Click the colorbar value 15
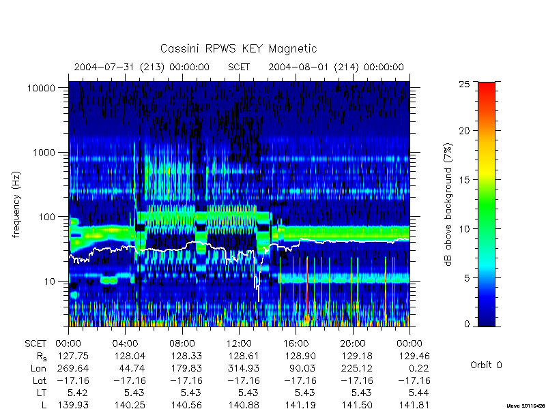This screenshot has width=546, height=409. 464,180
